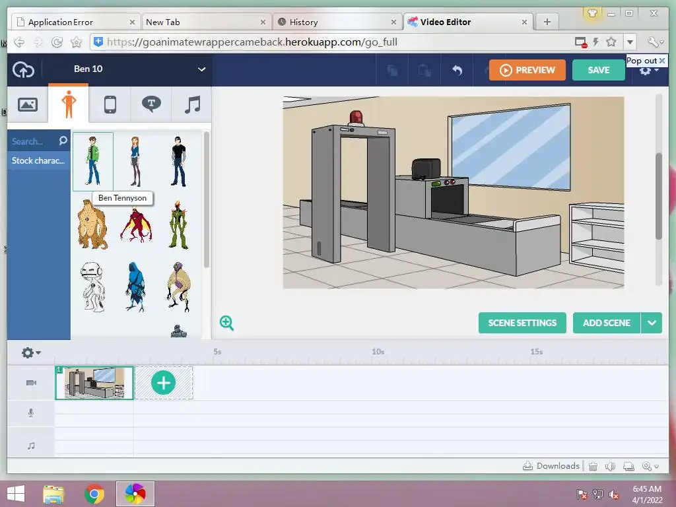
Task: Click the plus button to add scene
Action: click(x=164, y=383)
